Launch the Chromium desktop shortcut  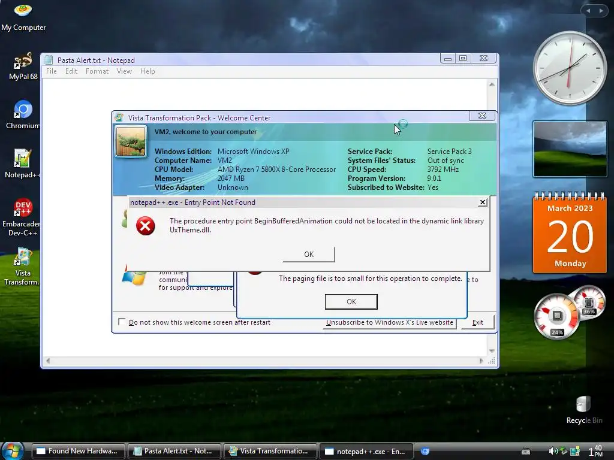(23, 115)
